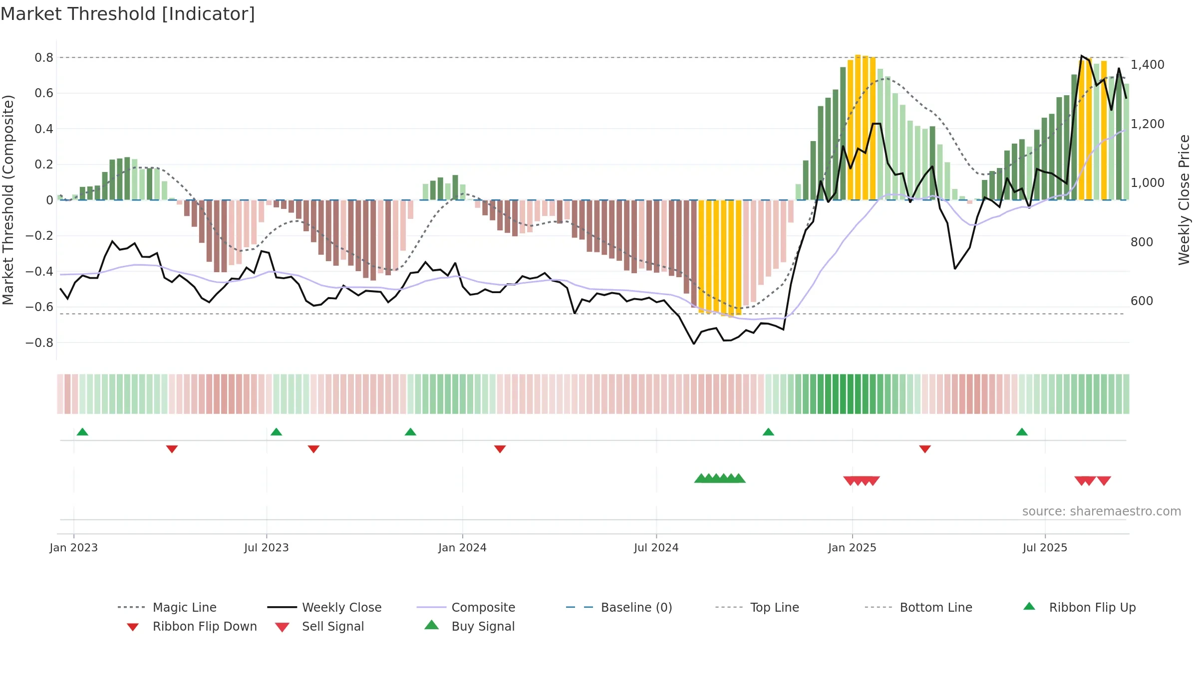Click the Jan 2025 x-axis label

(x=853, y=547)
